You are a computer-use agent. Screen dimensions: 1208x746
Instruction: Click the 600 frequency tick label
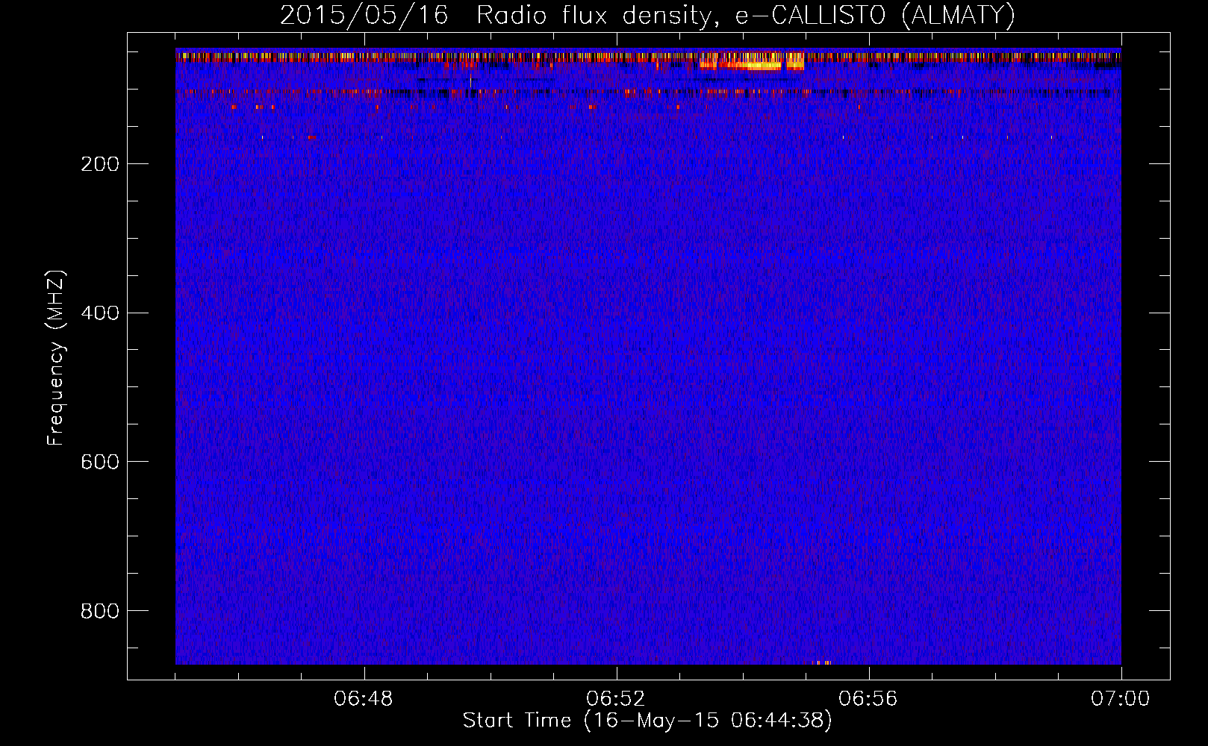pos(100,462)
